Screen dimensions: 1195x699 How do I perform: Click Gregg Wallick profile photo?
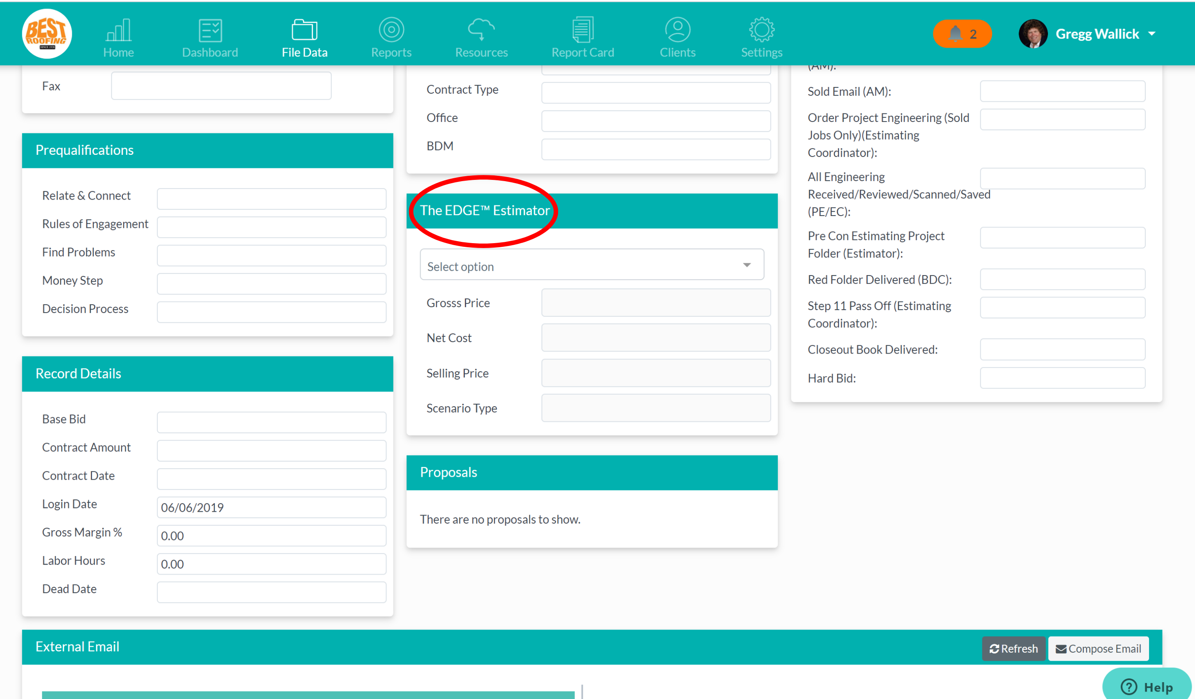[1033, 34]
